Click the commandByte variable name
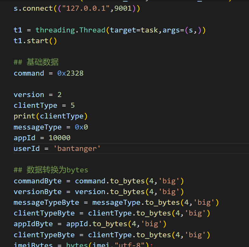The image size is (249, 247). tap(37, 181)
